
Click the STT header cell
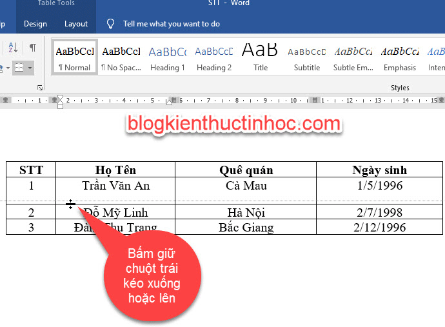31,170
